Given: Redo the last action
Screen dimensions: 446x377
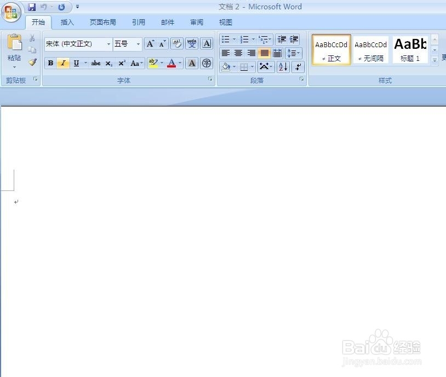Looking at the screenshot, I should coord(61,7).
